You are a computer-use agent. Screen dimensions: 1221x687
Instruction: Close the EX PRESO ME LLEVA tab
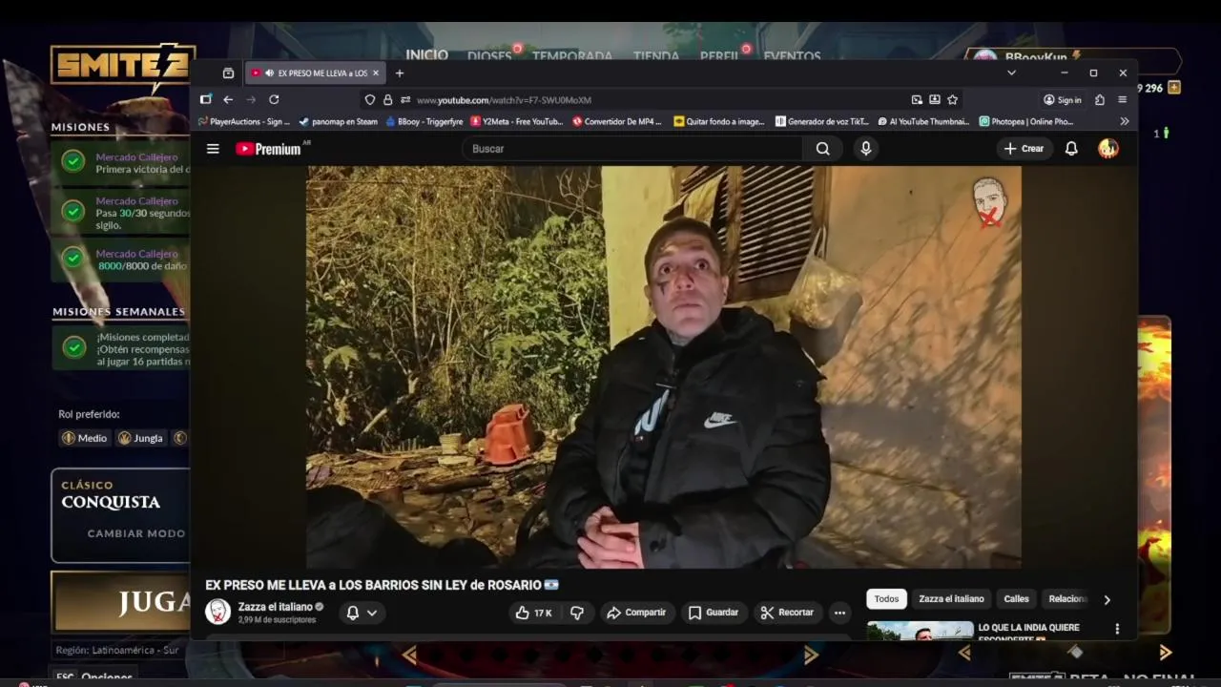click(376, 73)
